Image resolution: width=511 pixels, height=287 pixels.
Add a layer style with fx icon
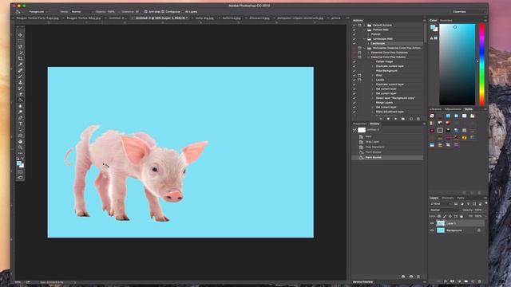(x=446, y=281)
